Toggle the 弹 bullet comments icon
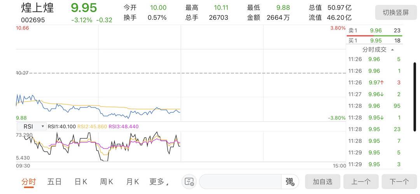This screenshot has width=420, height=194. click(290, 182)
